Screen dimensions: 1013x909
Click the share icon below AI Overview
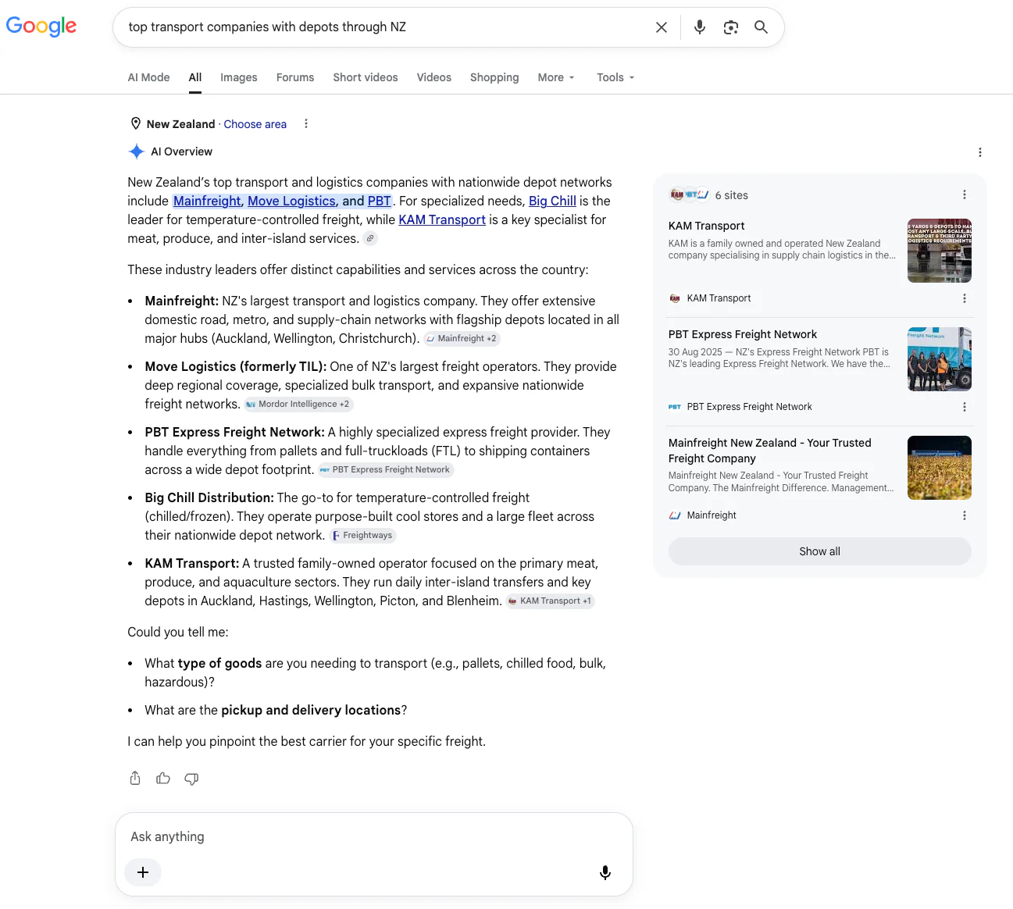pyautogui.click(x=135, y=779)
